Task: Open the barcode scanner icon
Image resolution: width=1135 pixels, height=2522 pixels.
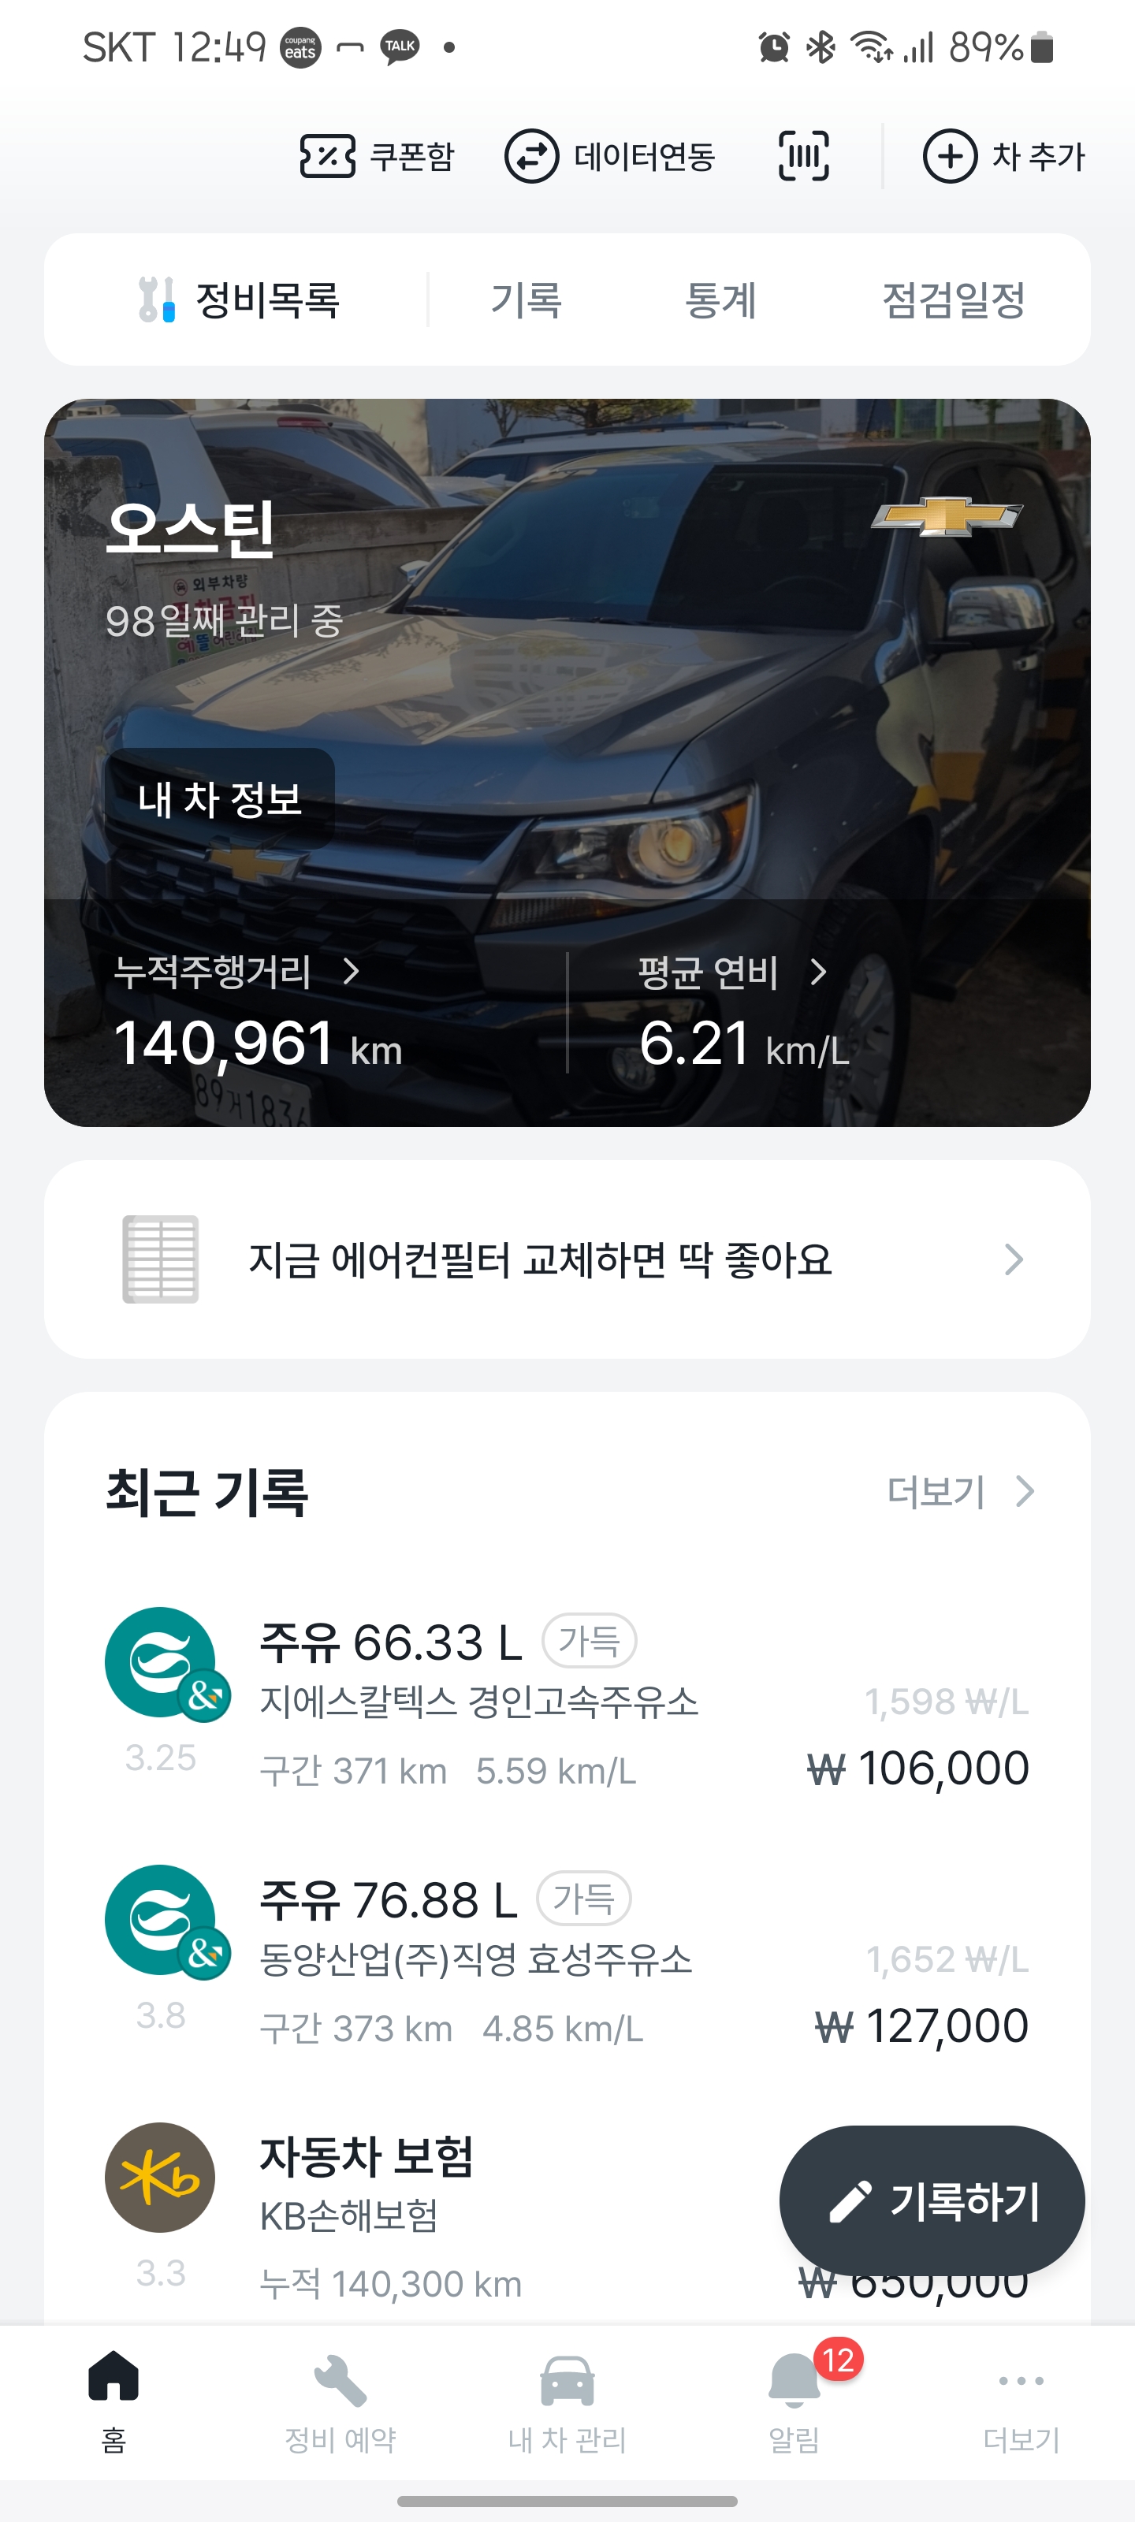Action: (x=803, y=156)
